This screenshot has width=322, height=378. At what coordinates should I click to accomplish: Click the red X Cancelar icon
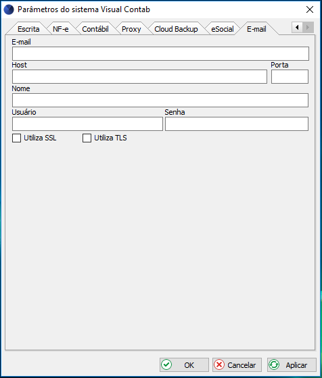[x=219, y=364]
